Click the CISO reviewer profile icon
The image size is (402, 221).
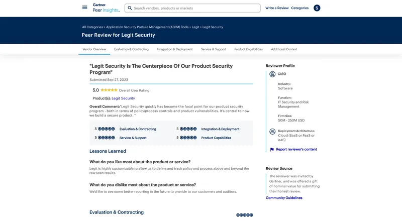point(272,74)
